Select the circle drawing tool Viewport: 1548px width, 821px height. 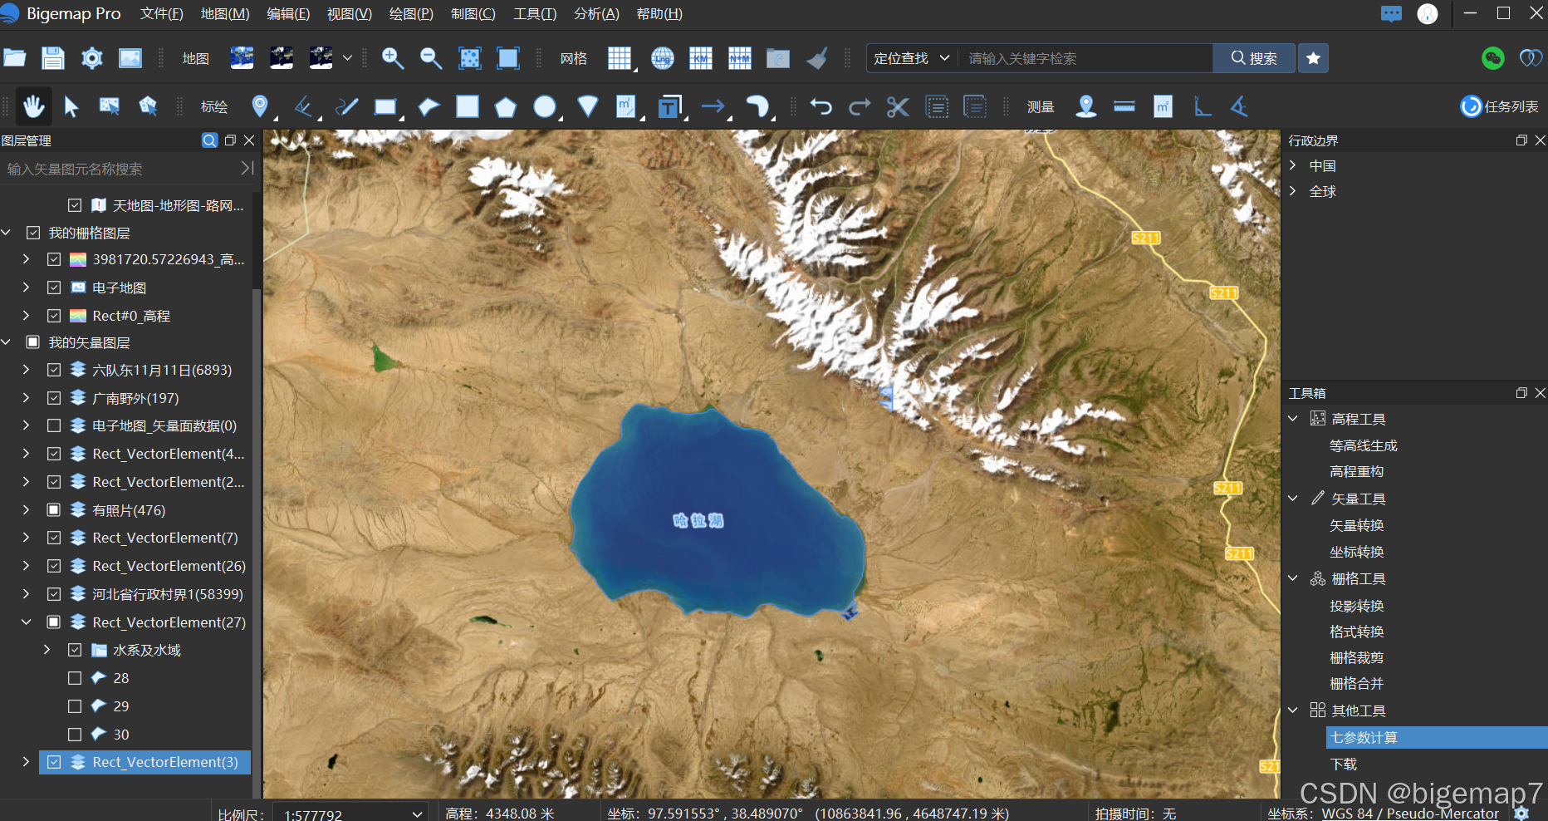pyautogui.click(x=545, y=106)
